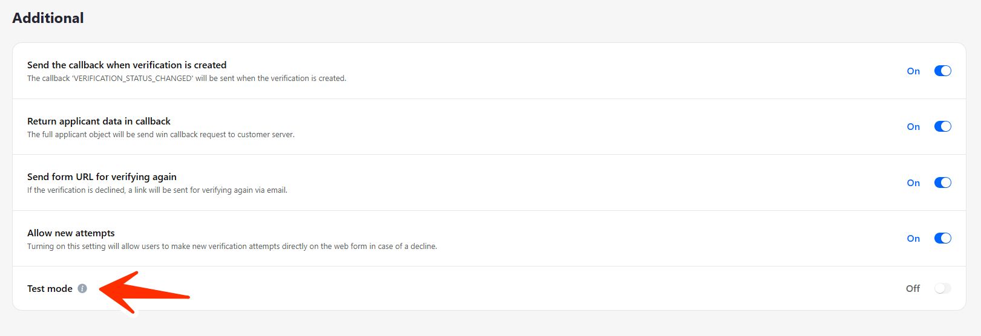Click Send the callback when verification is created title
Viewport: 981px width, 336px height.
[126, 65]
